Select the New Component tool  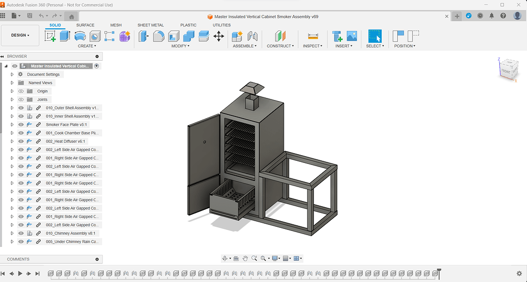point(237,36)
